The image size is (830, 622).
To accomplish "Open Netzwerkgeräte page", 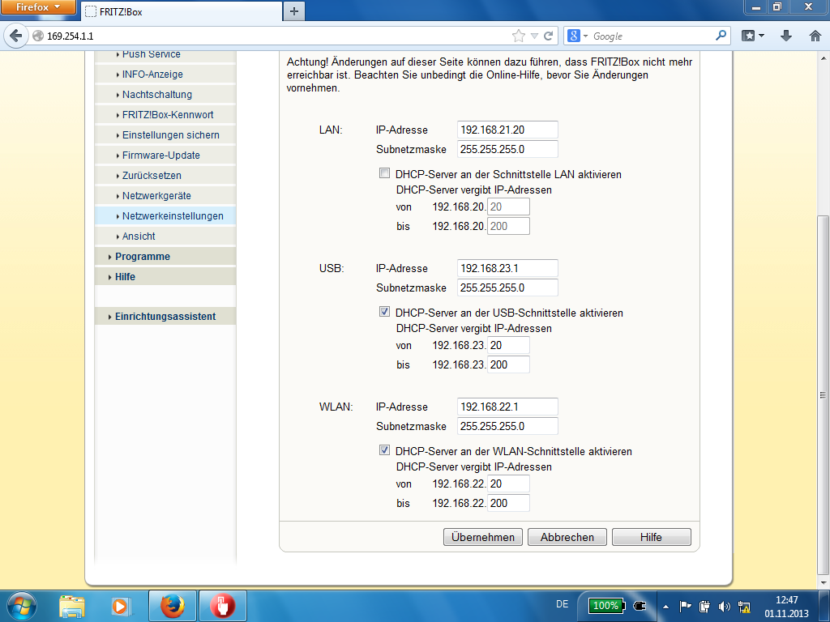I will click(x=165, y=195).
